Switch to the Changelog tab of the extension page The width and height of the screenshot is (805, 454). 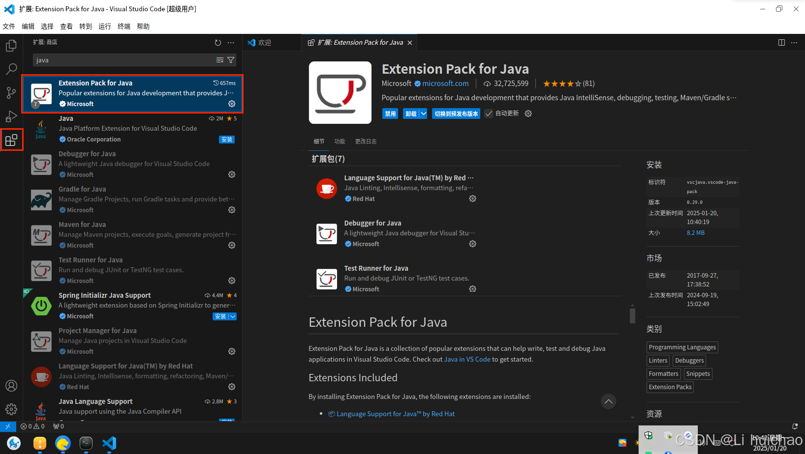click(x=366, y=142)
